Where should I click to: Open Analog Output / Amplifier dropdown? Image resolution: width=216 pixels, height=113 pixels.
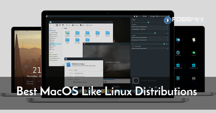(x=150, y=29)
